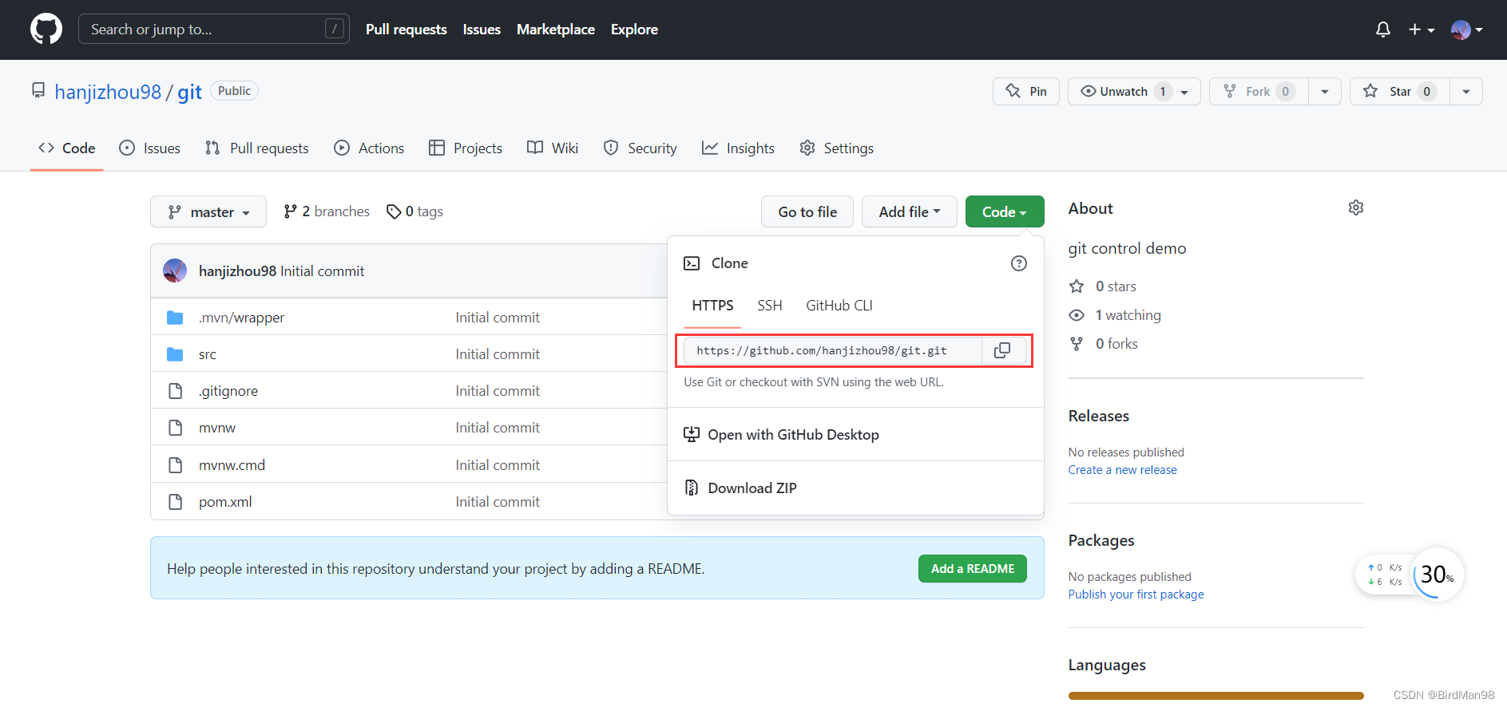Open global Pull requests in top bar
1507x707 pixels.
pos(406,30)
